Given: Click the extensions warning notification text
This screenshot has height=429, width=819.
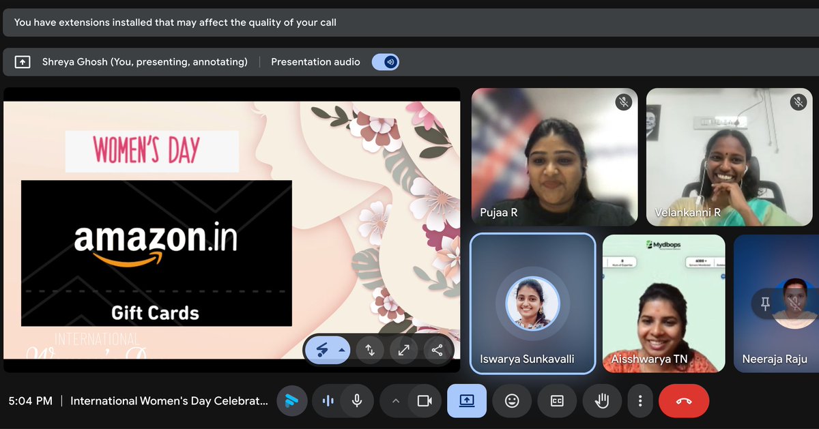Looking at the screenshot, I should coord(175,22).
